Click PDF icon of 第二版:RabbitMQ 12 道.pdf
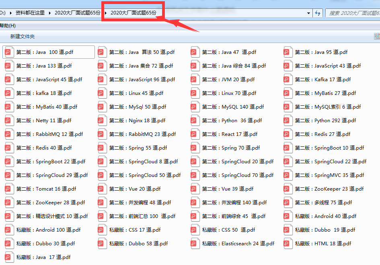Image resolution: width=380 pixels, height=265 pixels. coord(9,134)
